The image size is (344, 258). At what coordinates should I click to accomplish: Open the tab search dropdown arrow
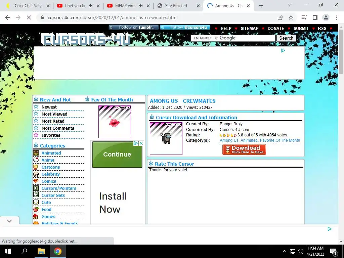pos(290,5)
